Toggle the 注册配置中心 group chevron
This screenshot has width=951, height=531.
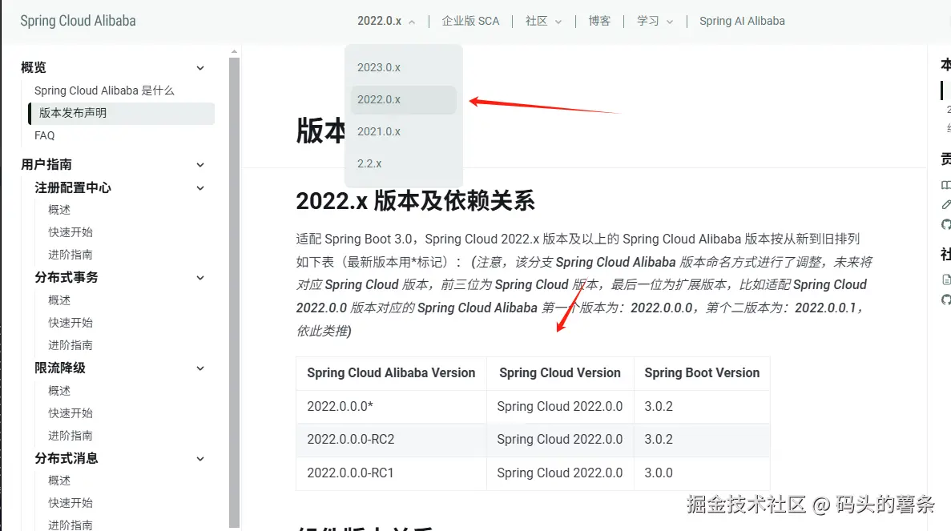pyautogui.click(x=200, y=188)
